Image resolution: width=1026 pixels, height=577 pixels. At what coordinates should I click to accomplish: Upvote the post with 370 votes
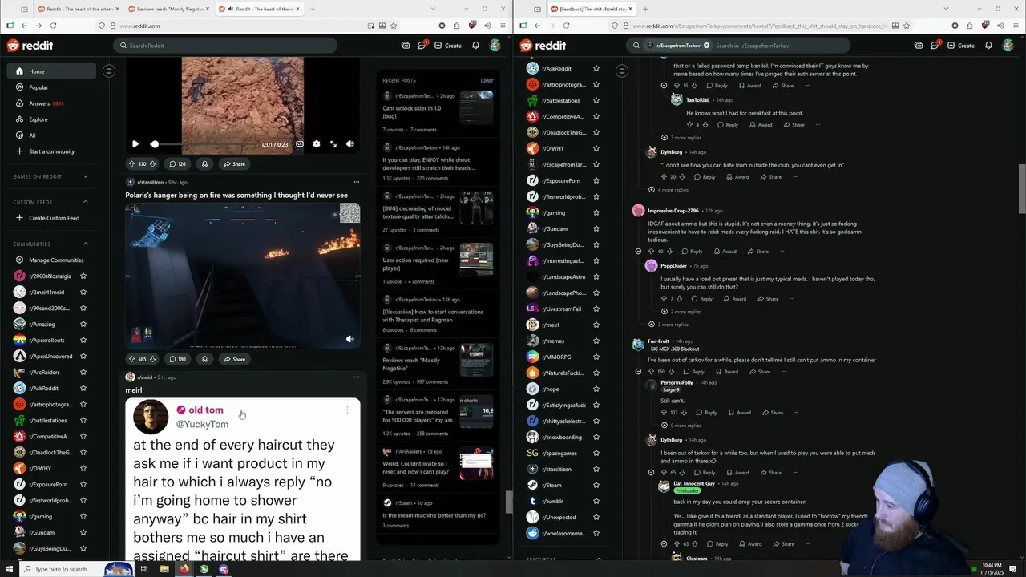pos(131,164)
